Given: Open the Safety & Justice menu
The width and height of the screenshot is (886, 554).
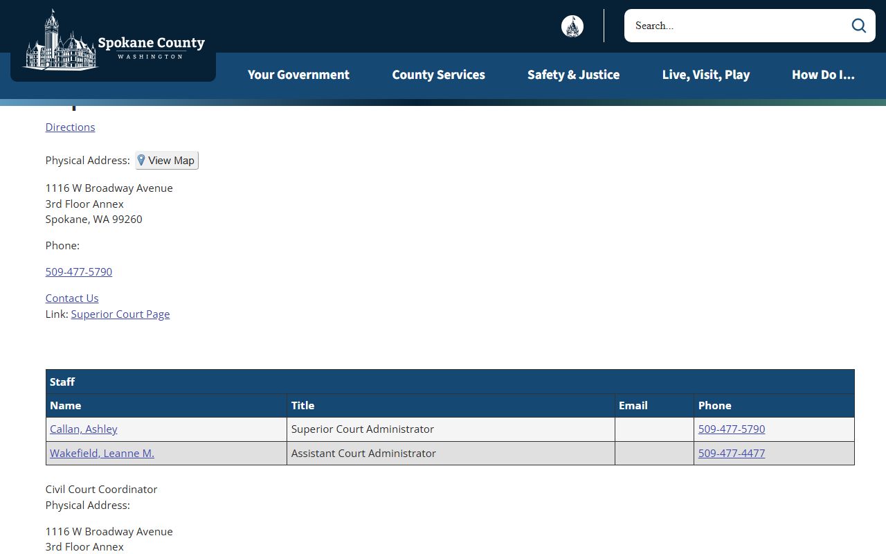Looking at the screenshot, I should pyautogui.click(x=573, y=75).
